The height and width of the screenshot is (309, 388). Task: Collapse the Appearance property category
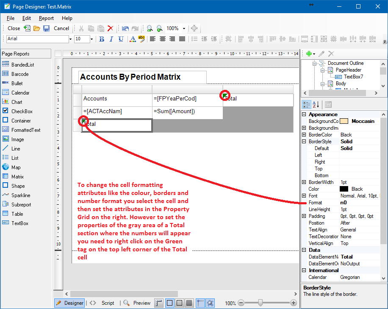pos(304,114)
